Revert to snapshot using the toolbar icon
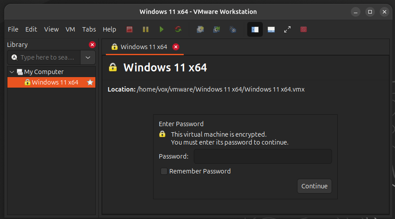The image size is (395, 219). pyautogui.click(x=217, y=29)
